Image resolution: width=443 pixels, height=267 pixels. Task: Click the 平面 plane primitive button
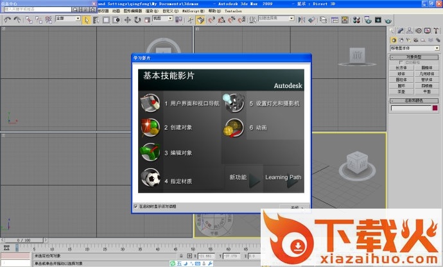pos(426,92)
